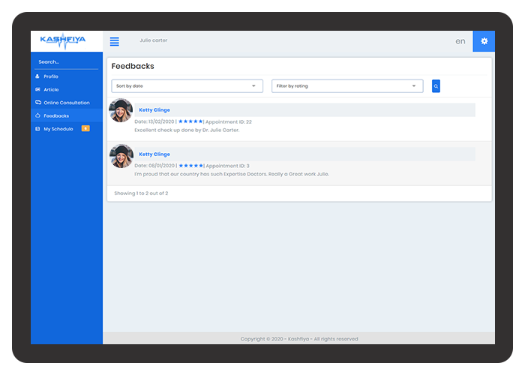Click the hamburger menu icon
Screen dimensions: 525x375
pyautogui.click(x=114, y=41)
